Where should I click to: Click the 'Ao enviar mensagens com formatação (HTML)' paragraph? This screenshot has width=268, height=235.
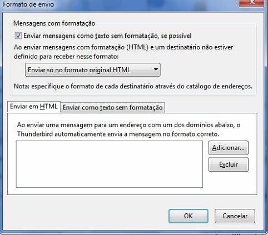click(x=123, y=52)
